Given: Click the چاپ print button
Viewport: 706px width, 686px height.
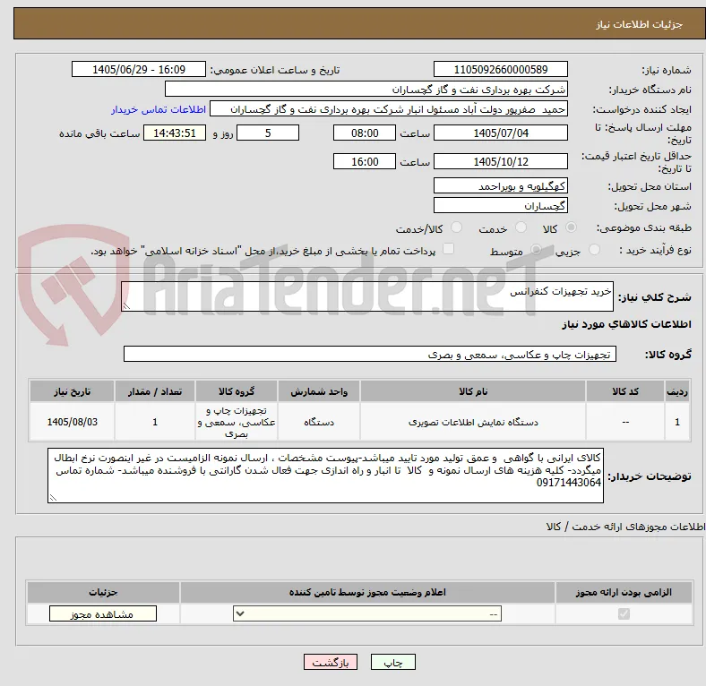Looking at the screenshot, I should click(x=393, y=663).
